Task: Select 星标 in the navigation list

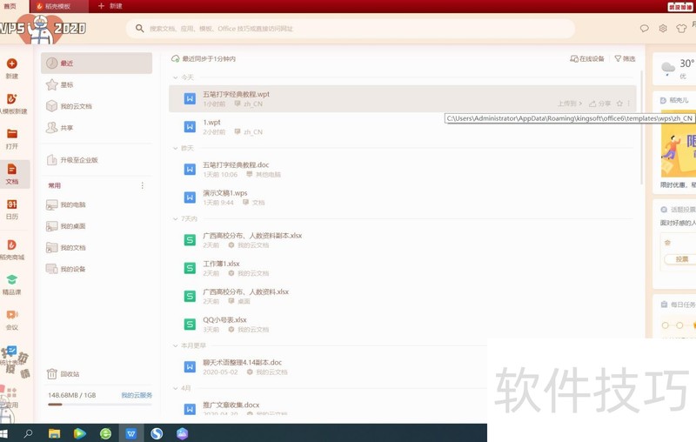Action: (x=97, y=84)
